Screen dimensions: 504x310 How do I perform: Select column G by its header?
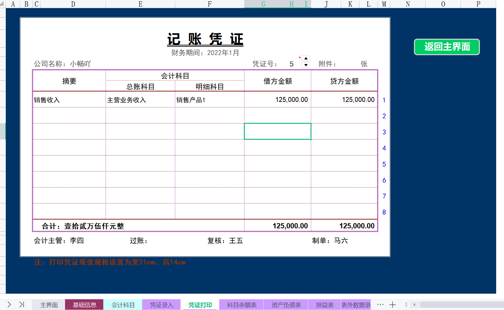[263, 4]
